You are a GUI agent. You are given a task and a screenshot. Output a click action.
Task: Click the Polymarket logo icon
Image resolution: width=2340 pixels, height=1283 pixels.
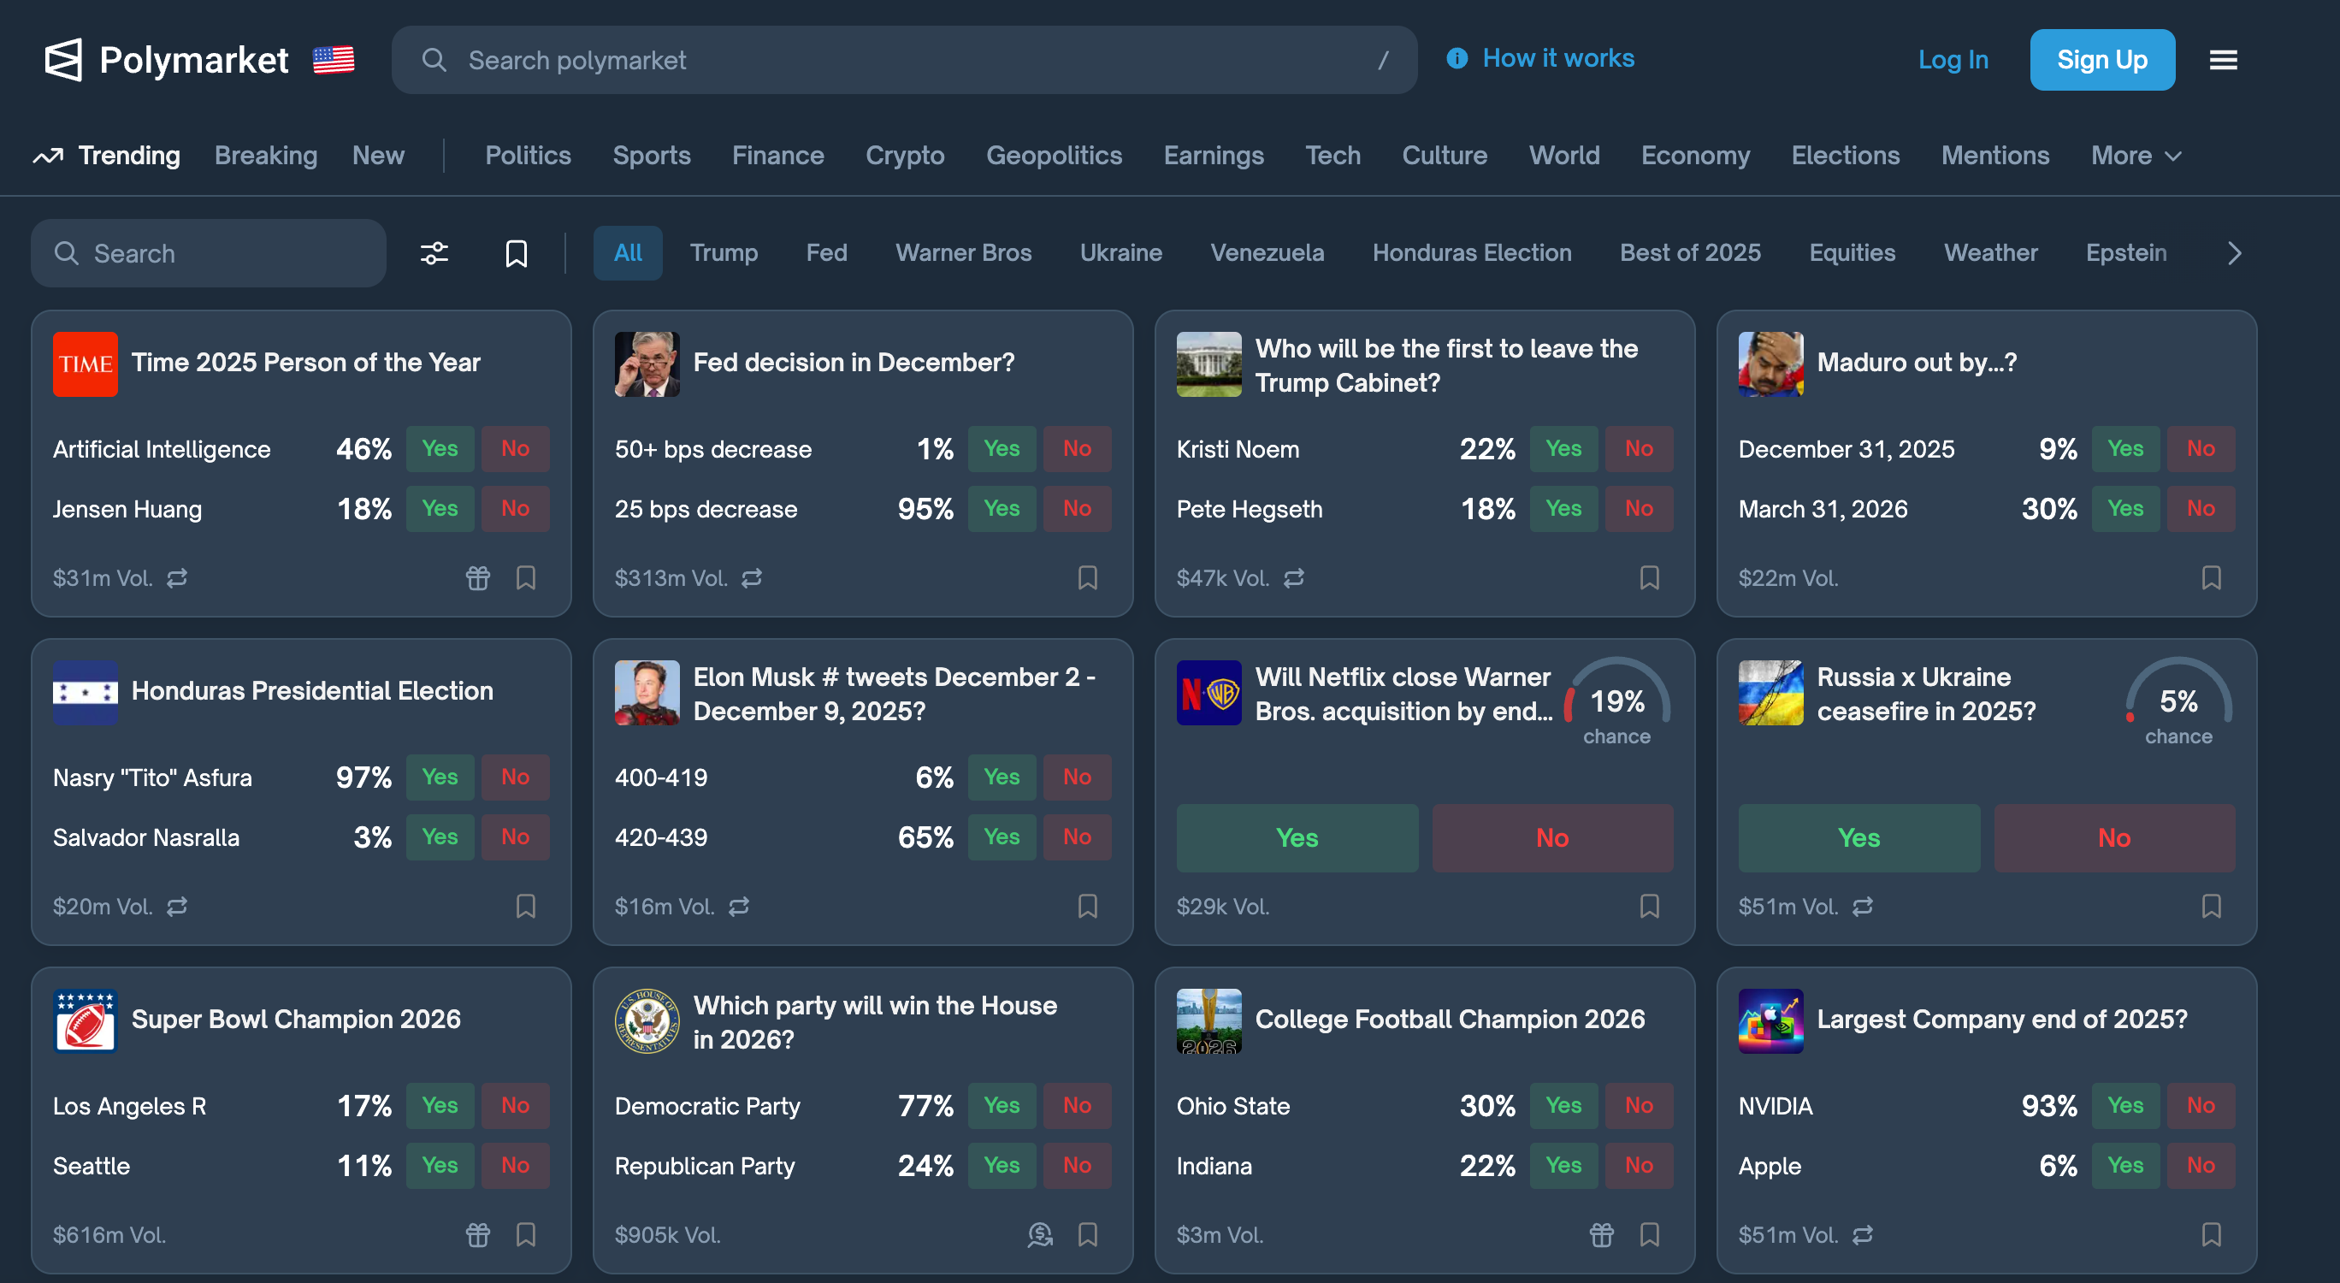[x=63, y=60]
